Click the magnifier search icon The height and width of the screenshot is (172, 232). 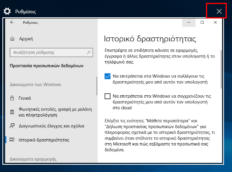click(89, 52)
